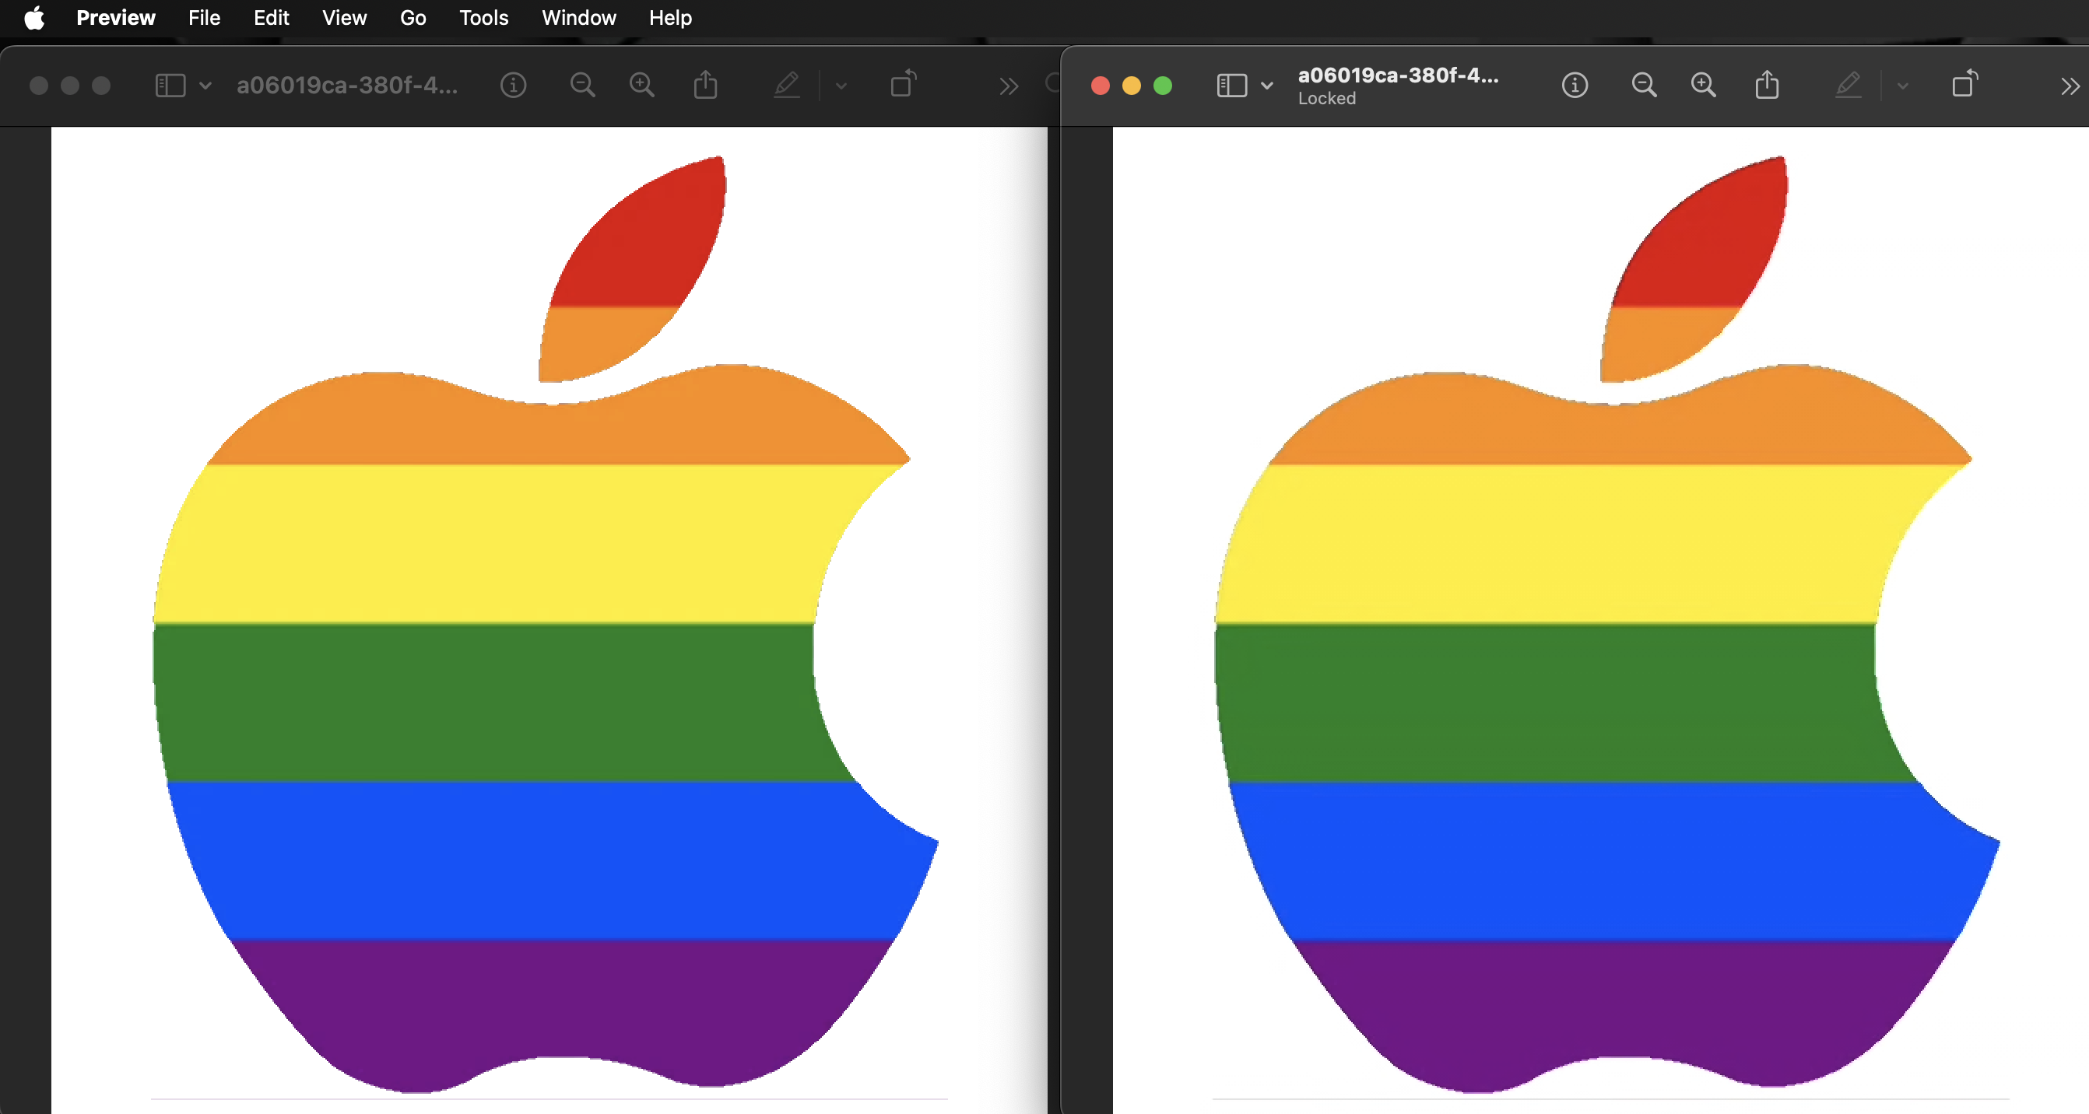Toggle the sidebar in the left window
Viewport: 2089px width, 1114px height.
point(170,85)
